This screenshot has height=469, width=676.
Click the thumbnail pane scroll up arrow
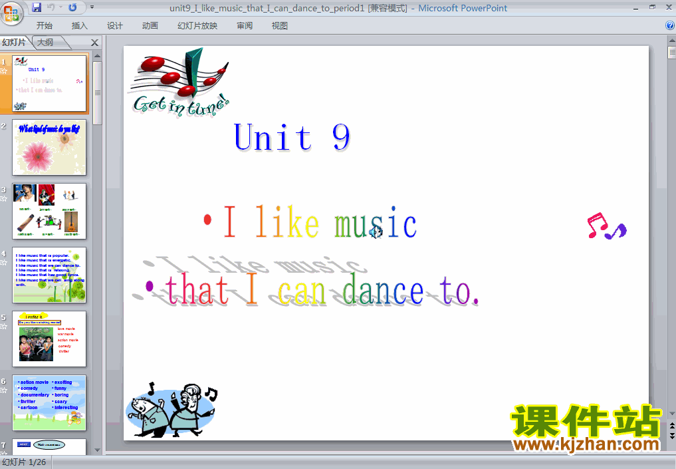click(98, 57)
